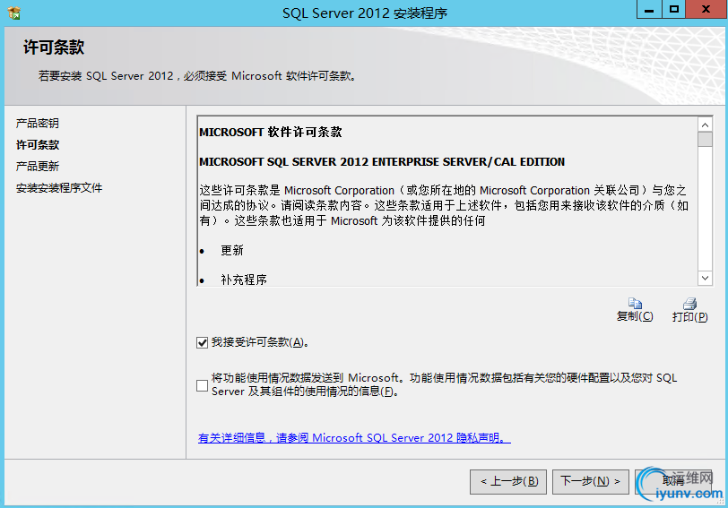Enable sending feature usage data to Microsoft checkbox
The height and width of the screenshot is (508, 728).
202,385
